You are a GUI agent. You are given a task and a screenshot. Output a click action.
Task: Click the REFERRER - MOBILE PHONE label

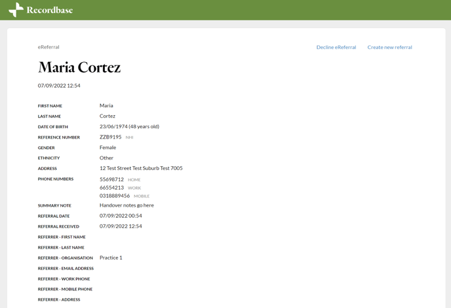click(x=65, y=289)
